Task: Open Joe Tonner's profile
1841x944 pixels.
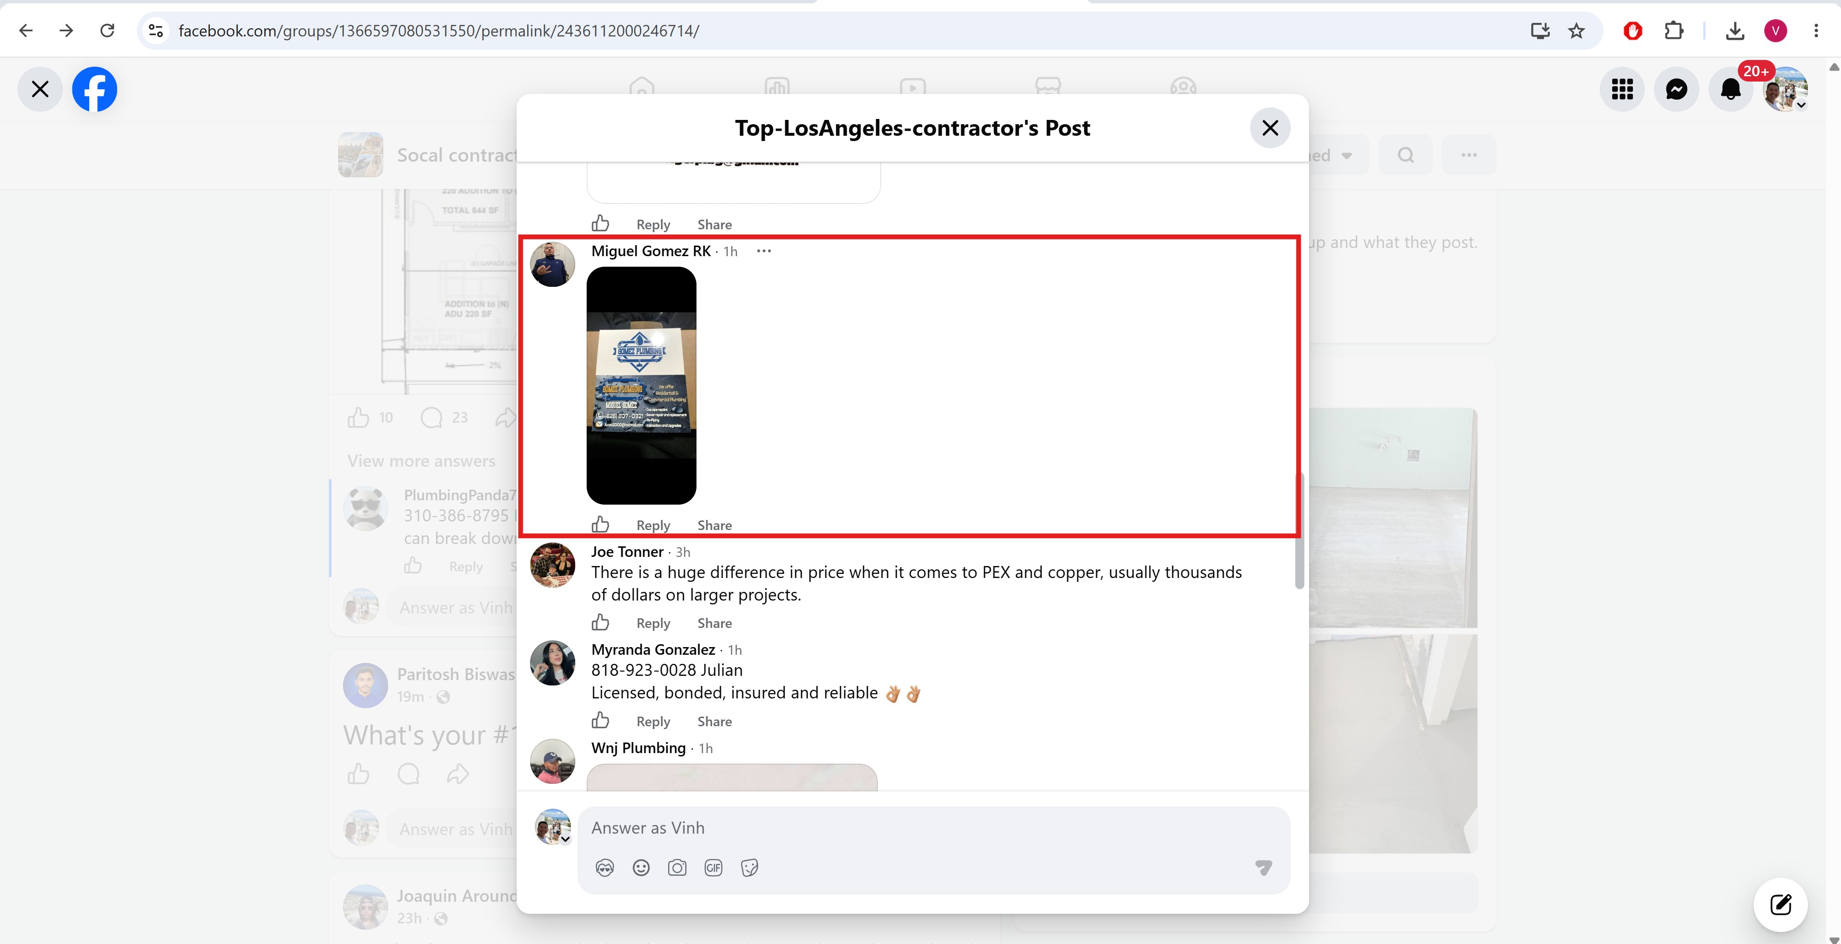Action: pyautogui.click(x=627, y=552)
